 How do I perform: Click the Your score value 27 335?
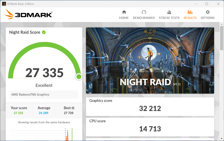click(x=18, y=113)
